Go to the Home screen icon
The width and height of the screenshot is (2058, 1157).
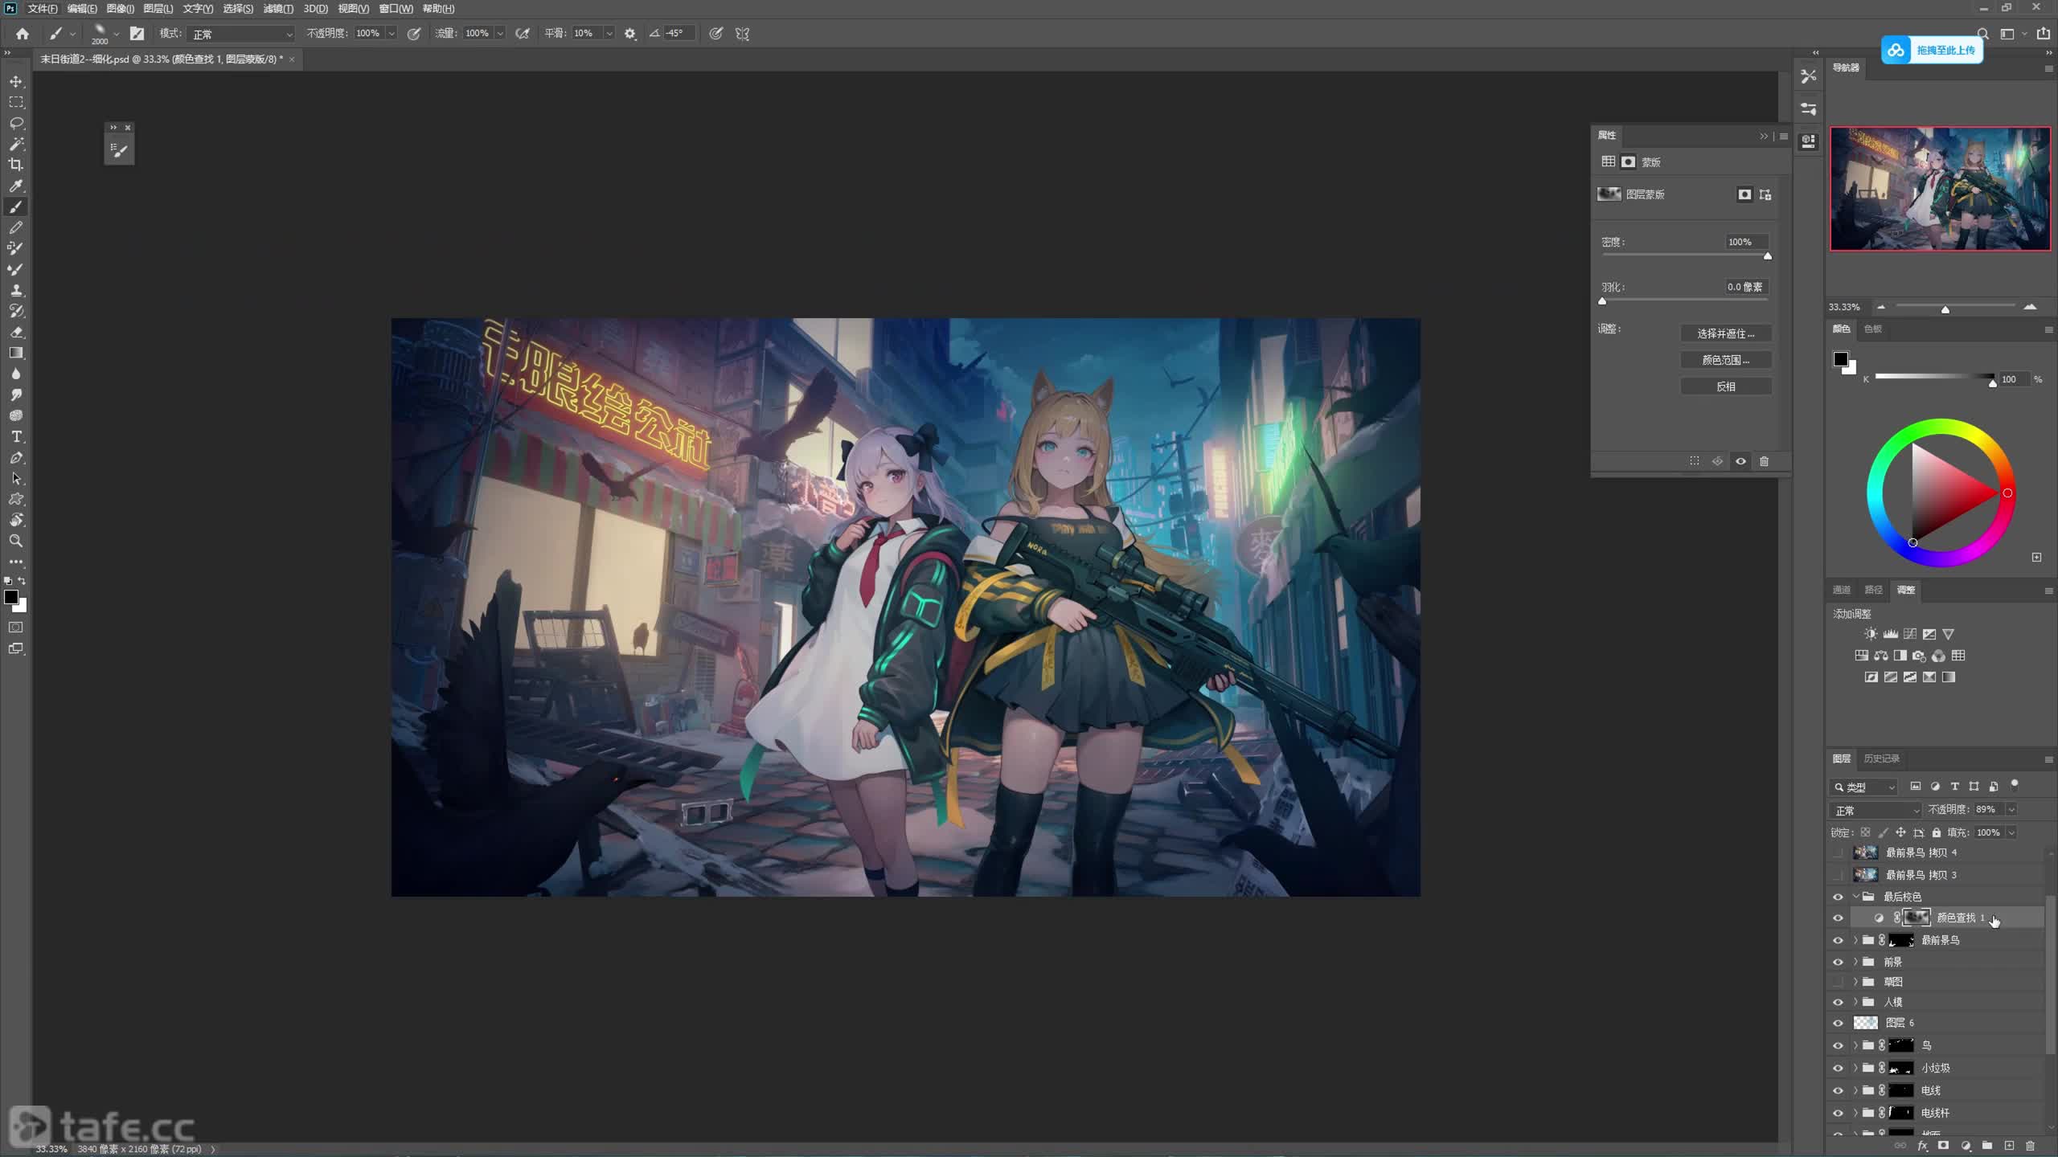23,34
